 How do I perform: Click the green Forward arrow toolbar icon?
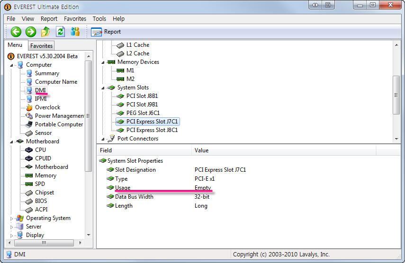[31, 32]
